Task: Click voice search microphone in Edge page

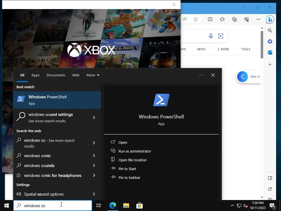Action: click(x=211, y=36)
